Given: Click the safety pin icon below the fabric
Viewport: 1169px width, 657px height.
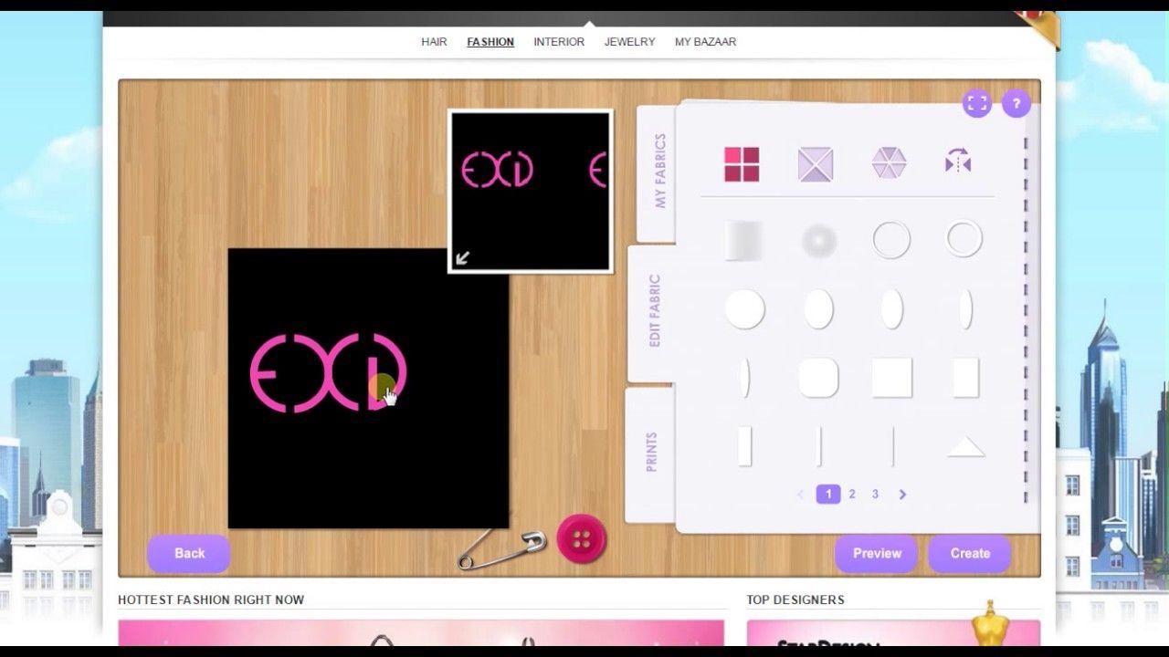Looking at the screenshot, I should tap(501, 549).
